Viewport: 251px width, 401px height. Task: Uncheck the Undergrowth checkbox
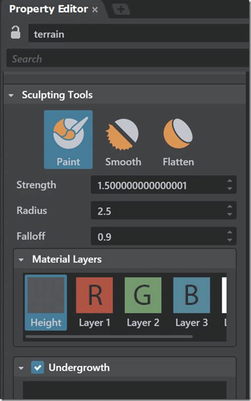coord(38,368)
